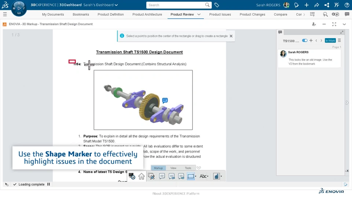The height and width of the screenshot is (198, 352).
Task: Show more tabs with the right chevron
Action: [304, 14]
